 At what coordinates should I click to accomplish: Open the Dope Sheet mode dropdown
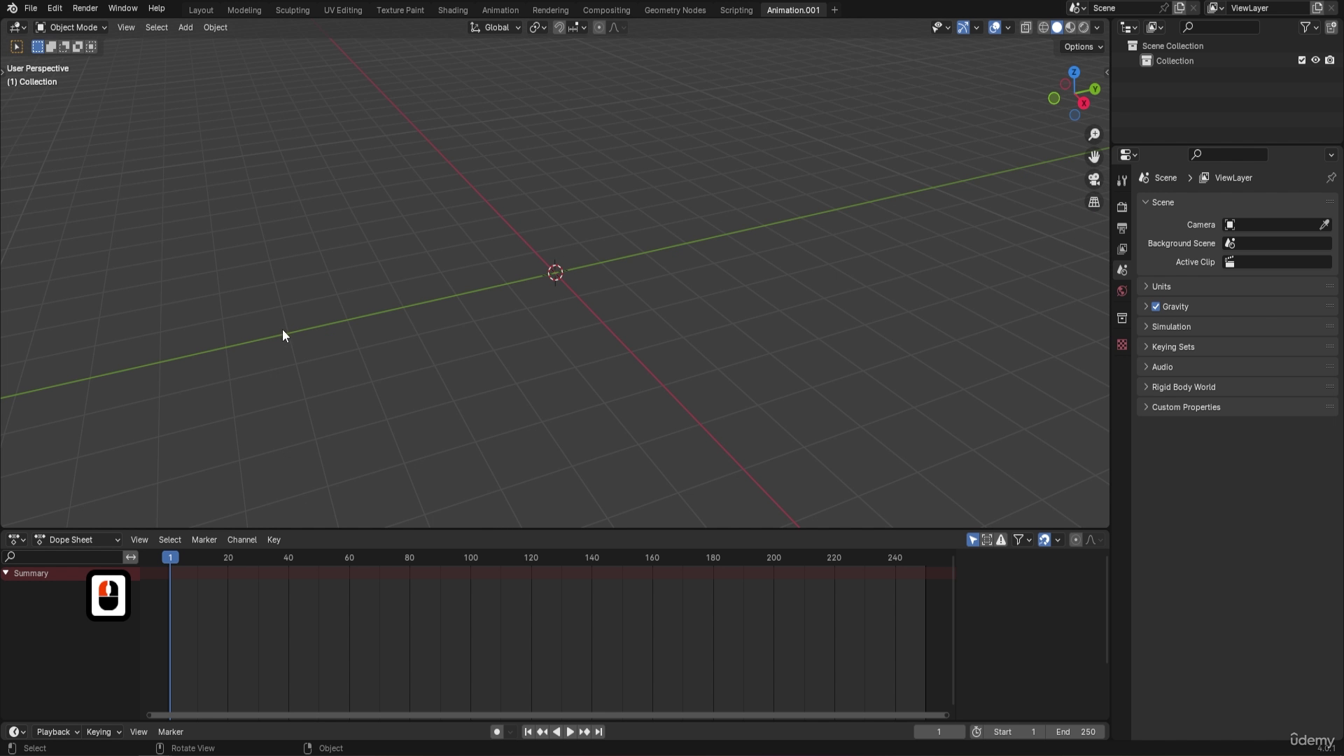(77, 540)
